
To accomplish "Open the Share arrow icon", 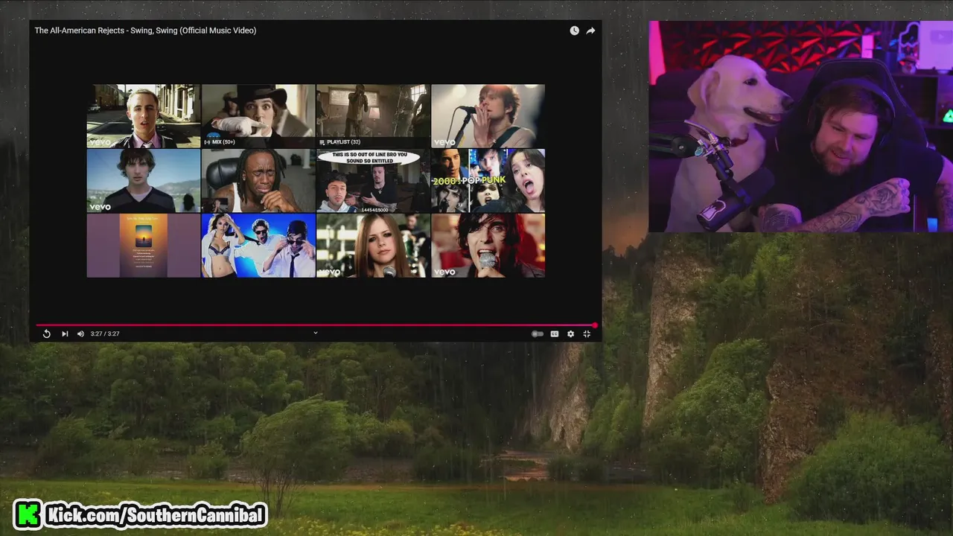I will point(590,31).
